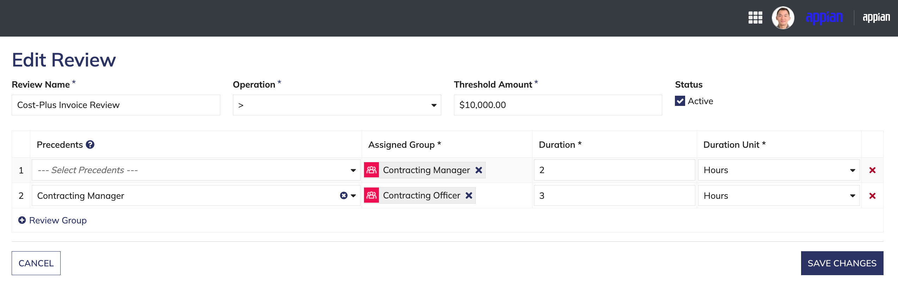Click the blue Appian logo
The width and height of the screenshot is (898, 285).
click(x=824, y=18)
